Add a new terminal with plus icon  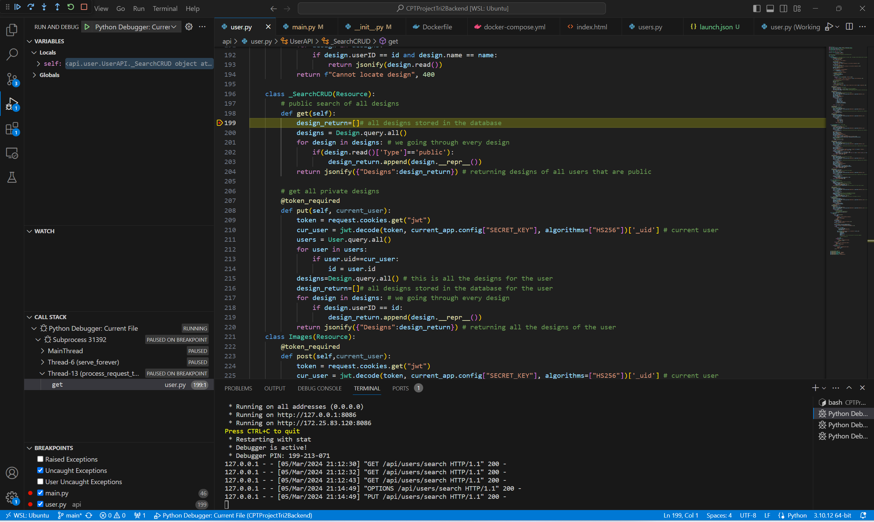point(815,388)
